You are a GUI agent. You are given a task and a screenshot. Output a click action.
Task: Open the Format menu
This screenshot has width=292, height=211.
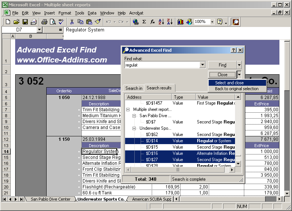tap(65, 13)
